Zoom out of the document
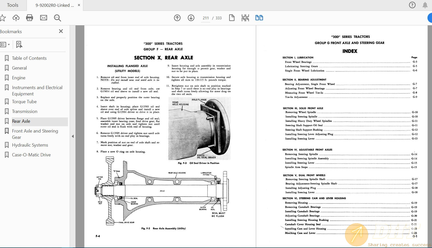Viewport: 432px width, 248px height. tap(57, 18)
